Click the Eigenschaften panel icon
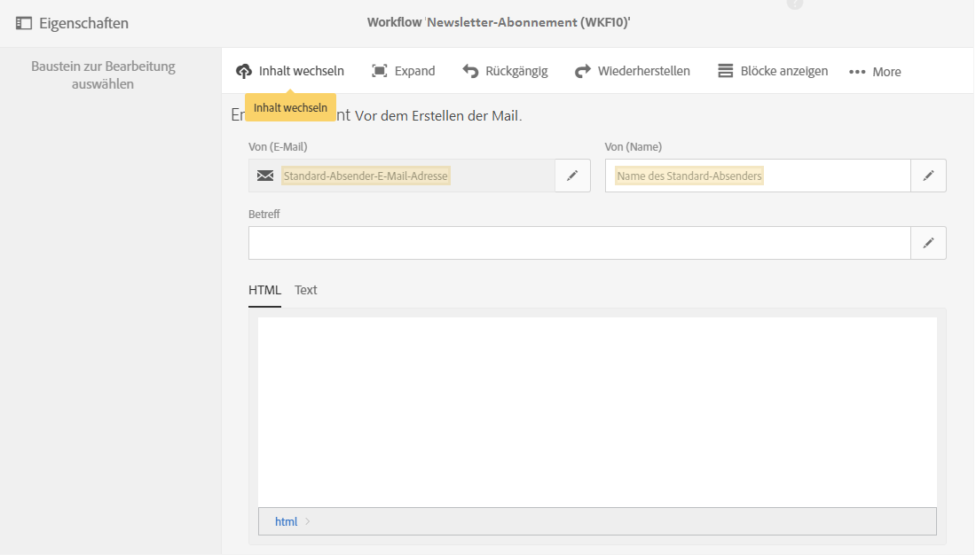Image resolution: width=976 pixels, height=555 pixels. (24, 23)
